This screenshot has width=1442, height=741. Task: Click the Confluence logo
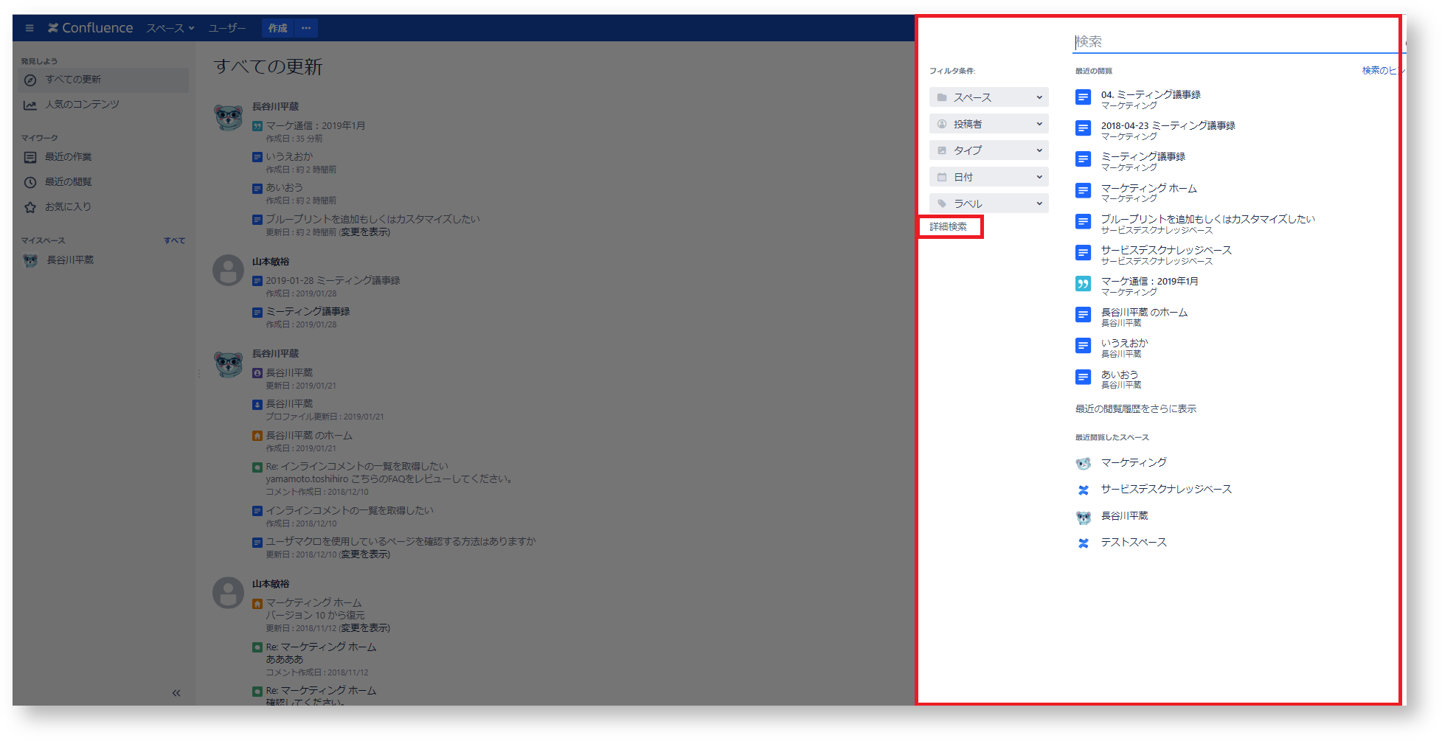tap(91, 28)
